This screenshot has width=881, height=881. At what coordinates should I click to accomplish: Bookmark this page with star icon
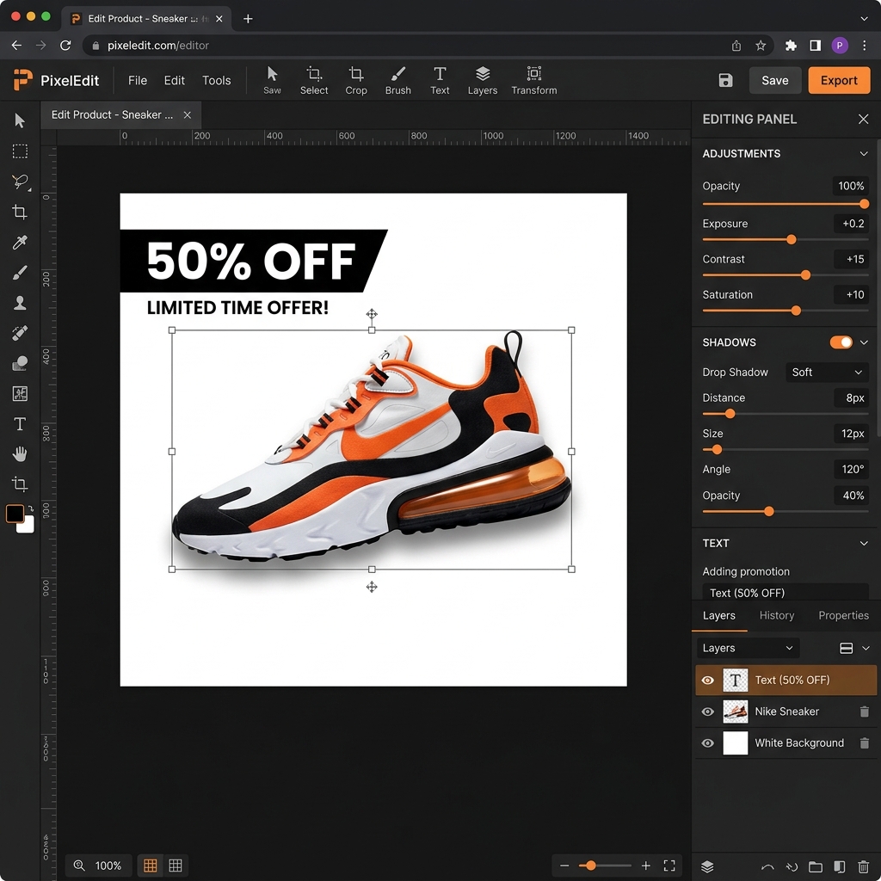(x=761, y=46)
